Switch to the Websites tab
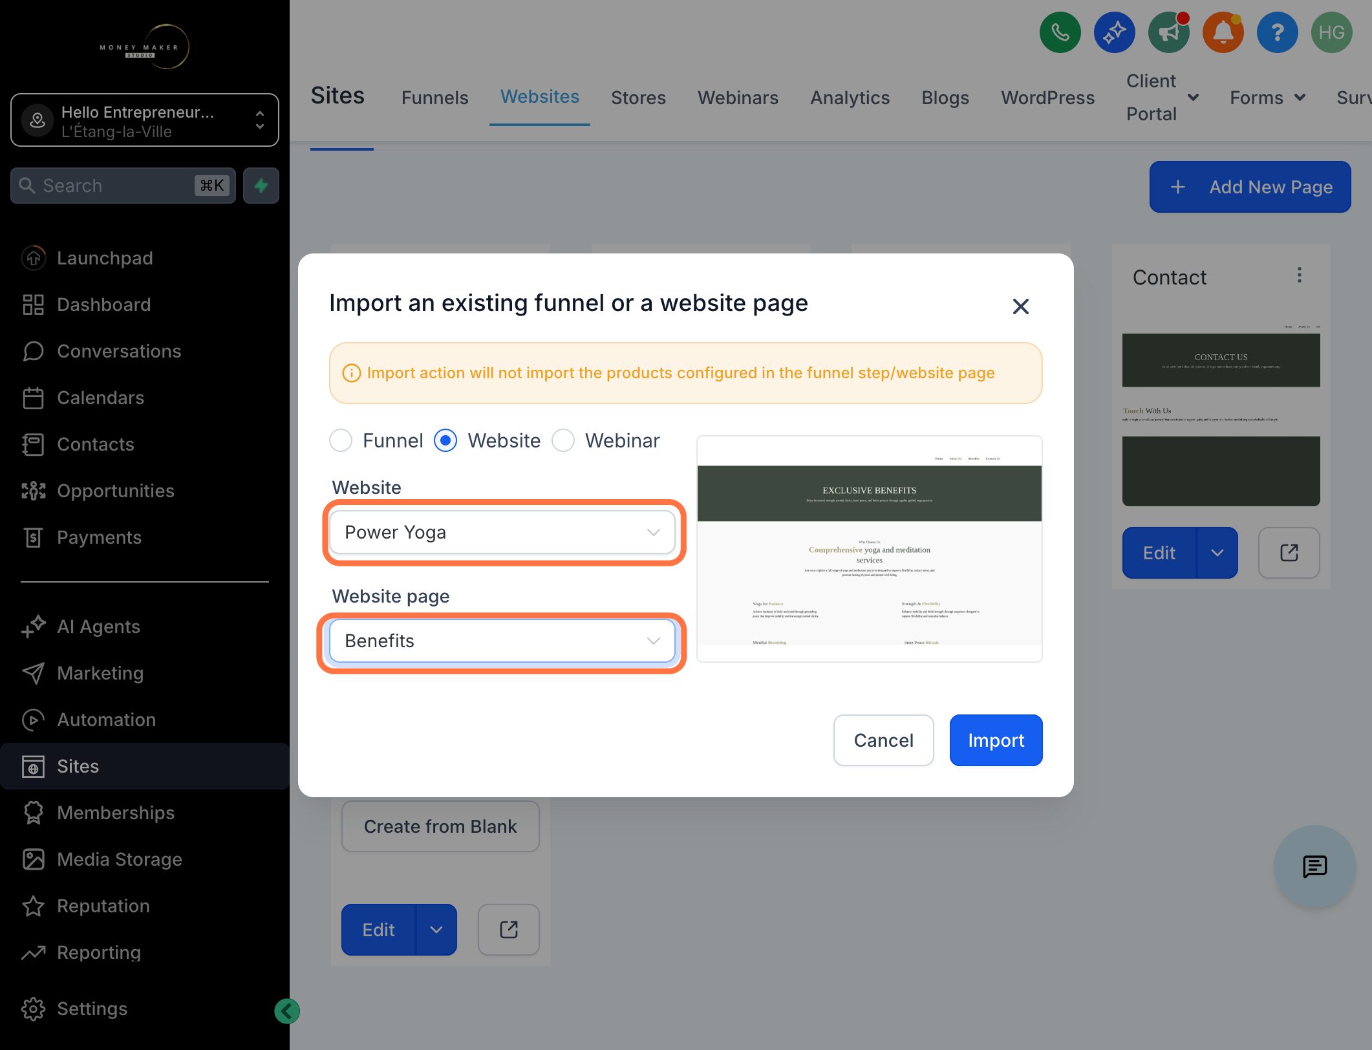This screenshot has width=1372, height=1050. tap(540, 97)
